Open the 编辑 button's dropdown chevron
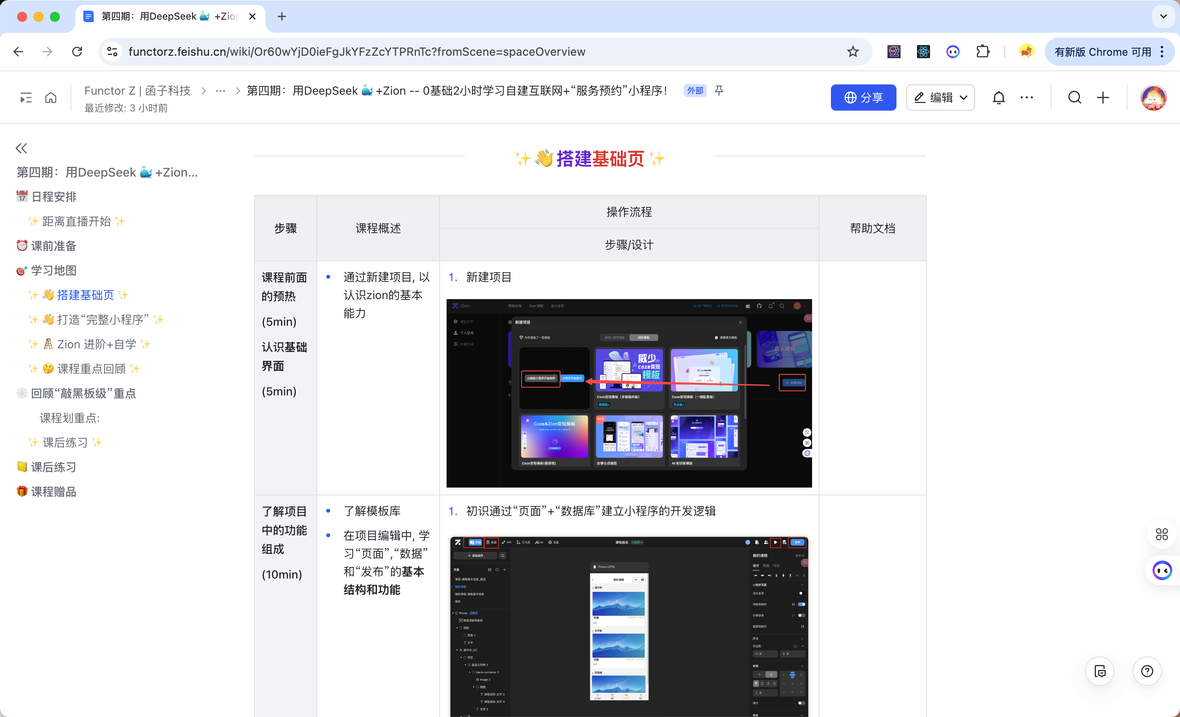This screenshot has width=1180, height=717. pos(964,97)
